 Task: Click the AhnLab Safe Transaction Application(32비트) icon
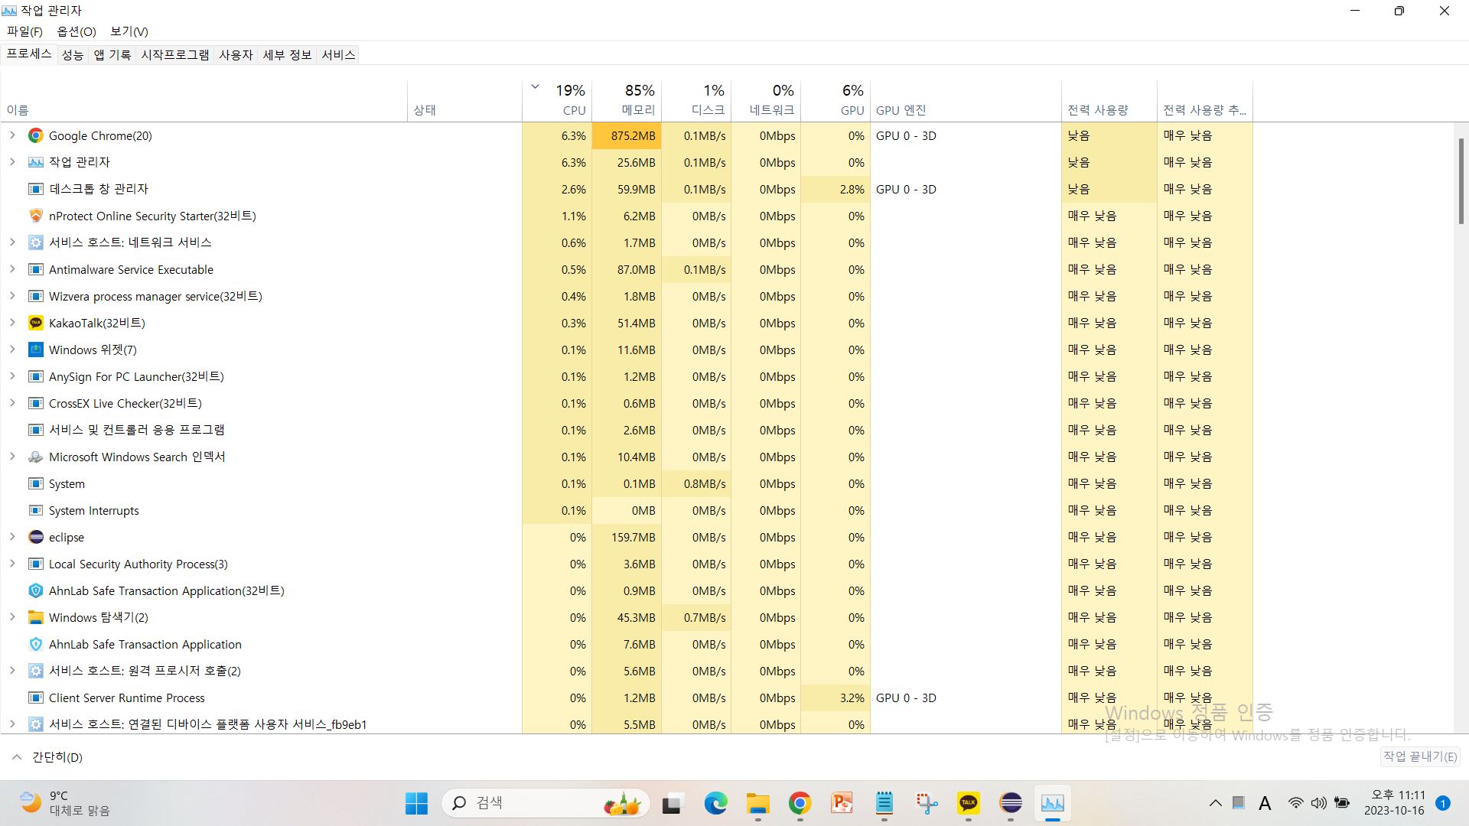point(36,590)
